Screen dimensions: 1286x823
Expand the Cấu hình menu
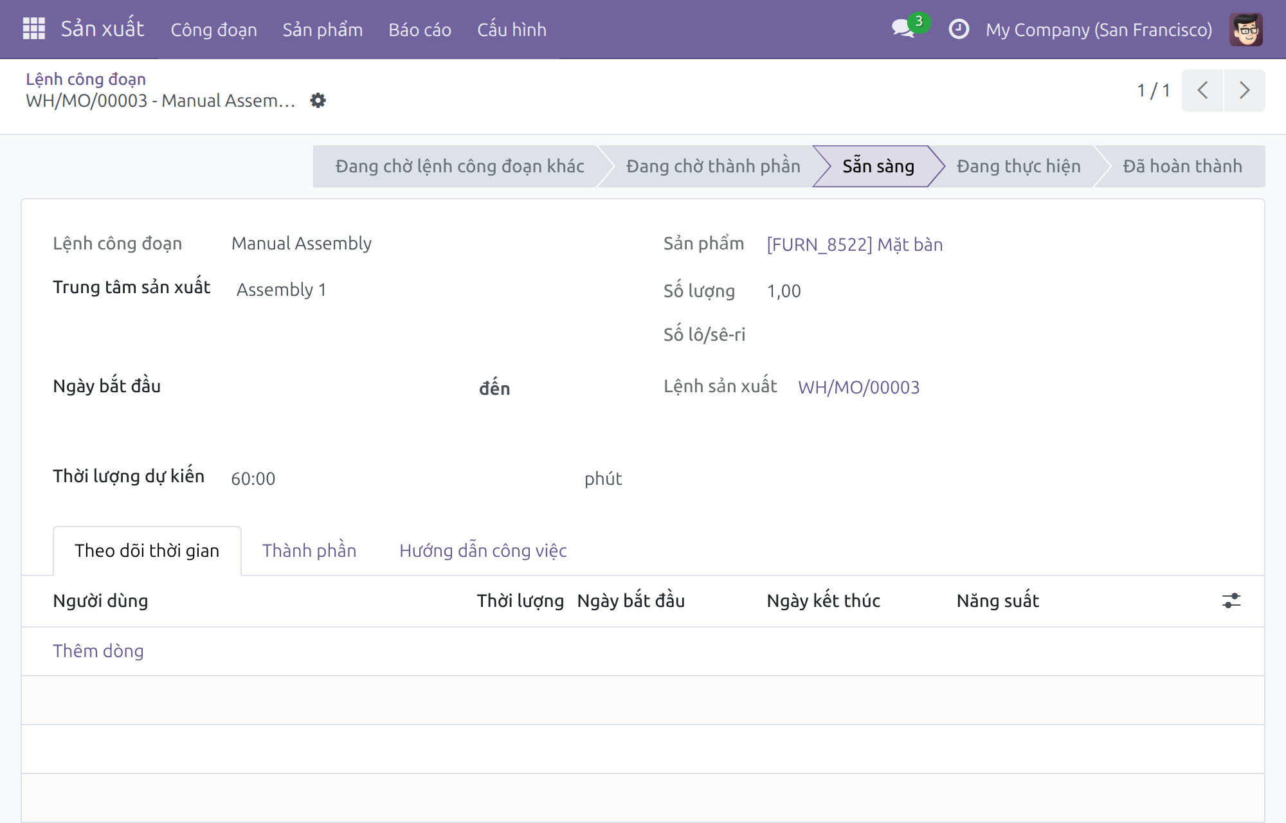click(512, 30)
